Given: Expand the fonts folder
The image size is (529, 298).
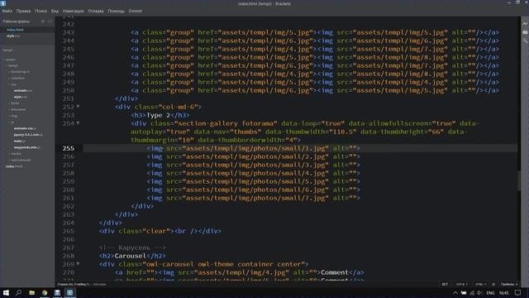Looking at the screenshot, I should point(15,103).
